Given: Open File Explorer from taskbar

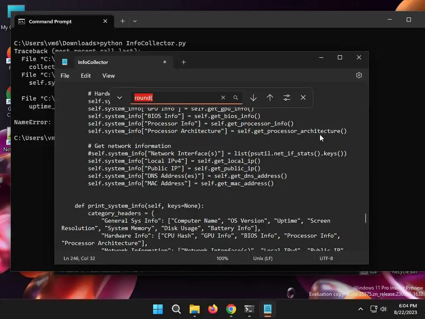Looking at the screenshot, I should (x=195, y=309).
